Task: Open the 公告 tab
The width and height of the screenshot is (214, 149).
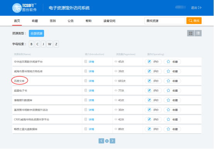Action: coord(71,21)
